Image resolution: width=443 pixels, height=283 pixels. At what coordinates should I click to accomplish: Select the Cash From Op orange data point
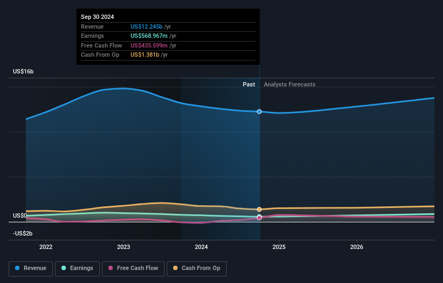(259, 210)
